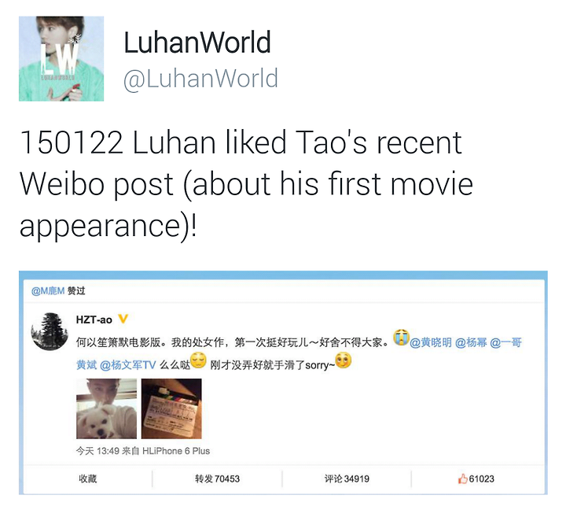Click the LuhanWorld display name
This screenshot has height=510, width=566.
(197, 42)
